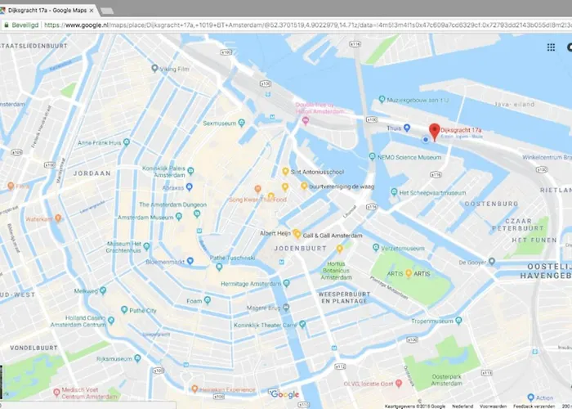Click the Nederland link in map footer

(x=462, y=405)
